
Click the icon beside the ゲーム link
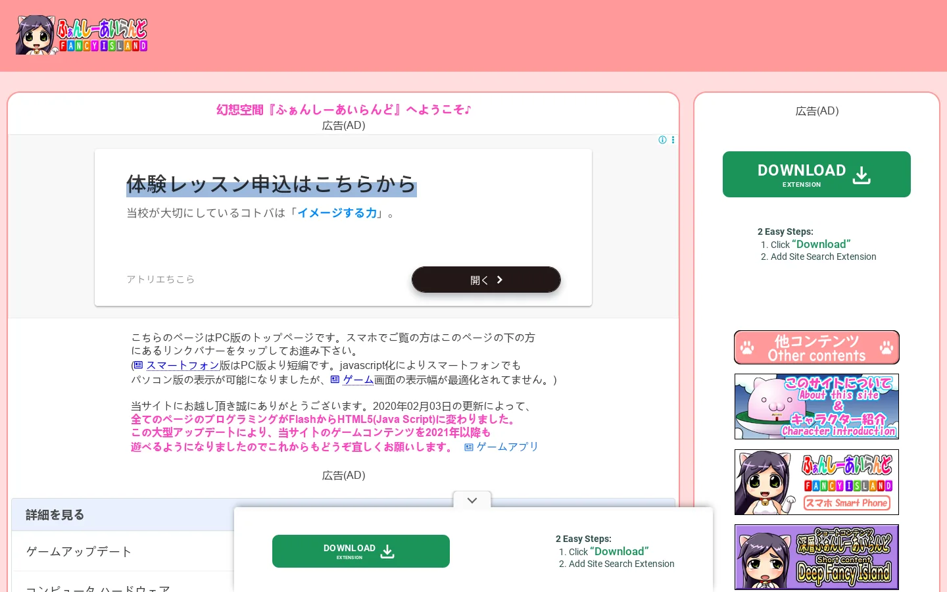[x=335, y=380]
